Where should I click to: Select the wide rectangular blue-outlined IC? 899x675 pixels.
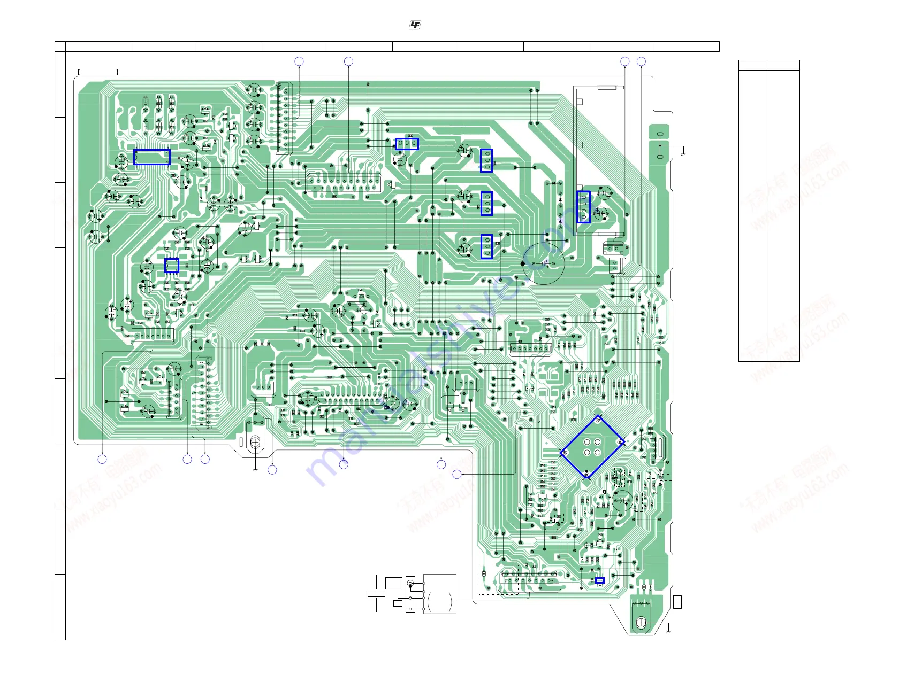click(x=152, y=157)
